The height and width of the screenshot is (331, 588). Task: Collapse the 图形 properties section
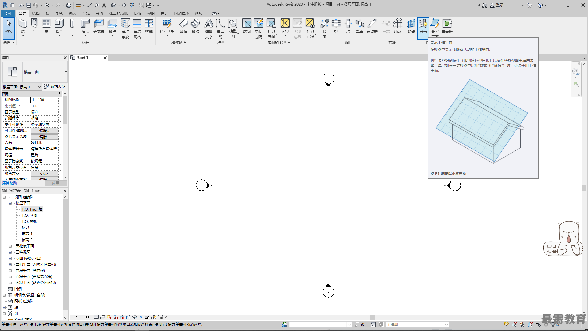pyautogui.click(x=59, y=94)
